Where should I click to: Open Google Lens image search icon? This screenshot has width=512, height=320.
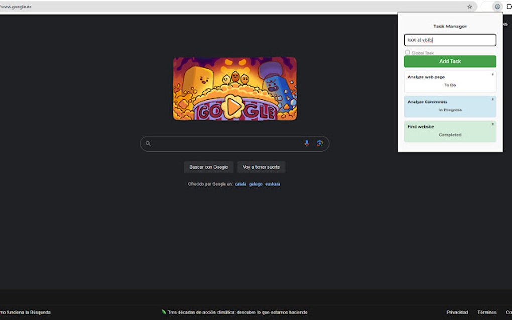pos(320,143)
